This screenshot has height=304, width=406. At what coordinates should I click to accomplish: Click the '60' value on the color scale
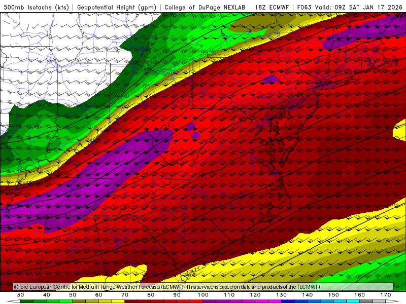[x=98, y=295]
